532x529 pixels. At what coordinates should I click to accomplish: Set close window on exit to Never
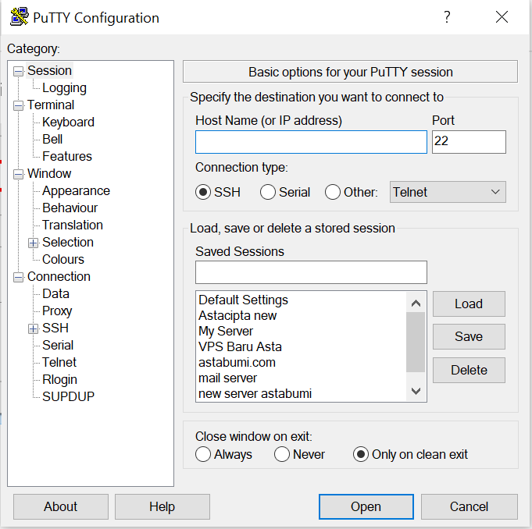click(282, 454)
